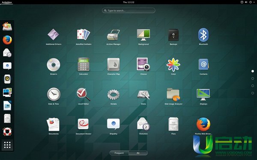The width and height of the screenshot is (257, 160).
Task: Click the volume icon in top bar
Action: point(246,2)
